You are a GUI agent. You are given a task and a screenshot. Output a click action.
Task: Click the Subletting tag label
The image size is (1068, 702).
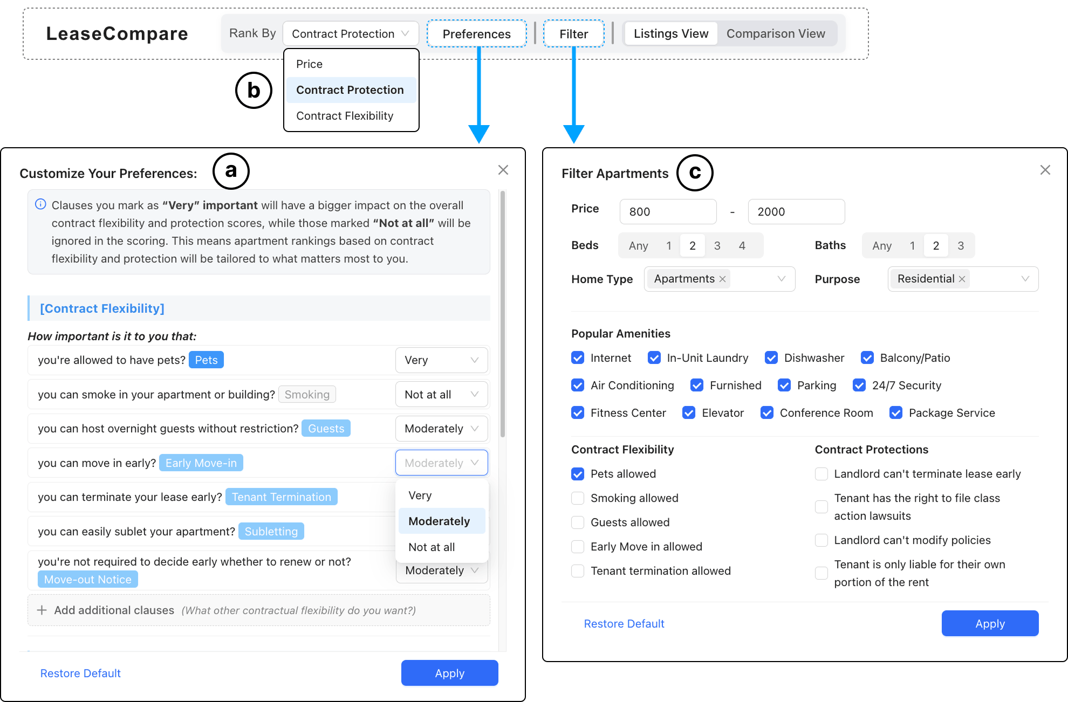point(271,532)
